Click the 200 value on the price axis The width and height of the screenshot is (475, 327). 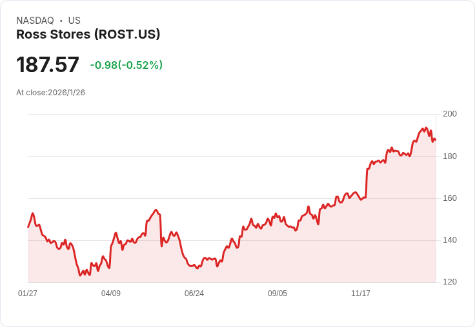pos(450,114)
